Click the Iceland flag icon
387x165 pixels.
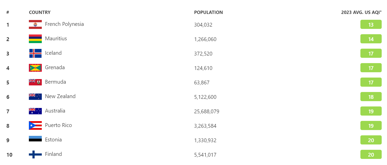(x=35, y=53)
